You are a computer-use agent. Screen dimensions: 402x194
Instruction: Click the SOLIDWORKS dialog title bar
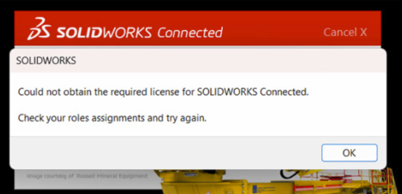point(198,61)
